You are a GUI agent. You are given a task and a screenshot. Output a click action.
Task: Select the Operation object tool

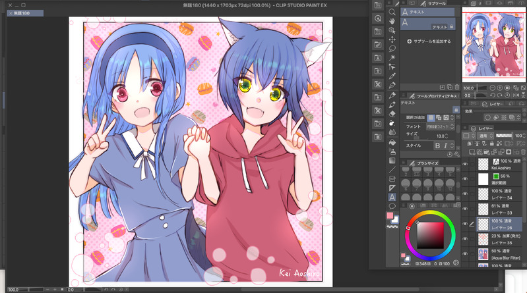[392, 30]
